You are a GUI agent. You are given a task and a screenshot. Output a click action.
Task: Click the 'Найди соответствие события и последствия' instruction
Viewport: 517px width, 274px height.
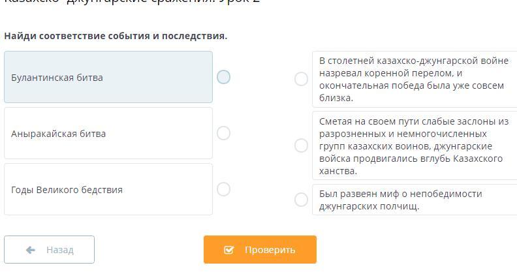pyautogui.click(x=116, y=36)
